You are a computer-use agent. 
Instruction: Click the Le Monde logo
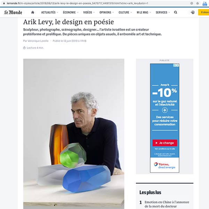tap(13, 13)
